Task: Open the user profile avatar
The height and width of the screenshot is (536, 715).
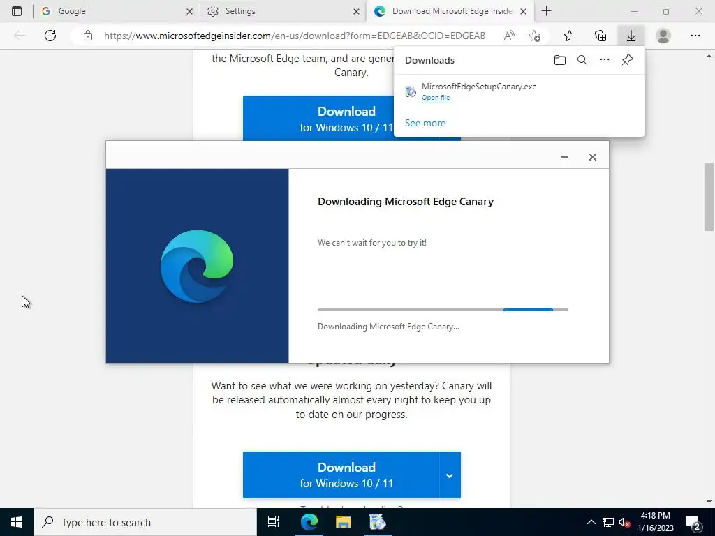Action: point(663,36)
